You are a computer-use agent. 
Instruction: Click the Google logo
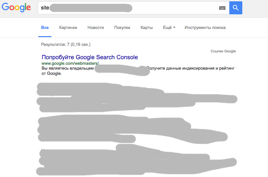coord(16,7)
